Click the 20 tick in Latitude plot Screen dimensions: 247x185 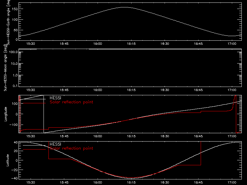pos(16,151)
